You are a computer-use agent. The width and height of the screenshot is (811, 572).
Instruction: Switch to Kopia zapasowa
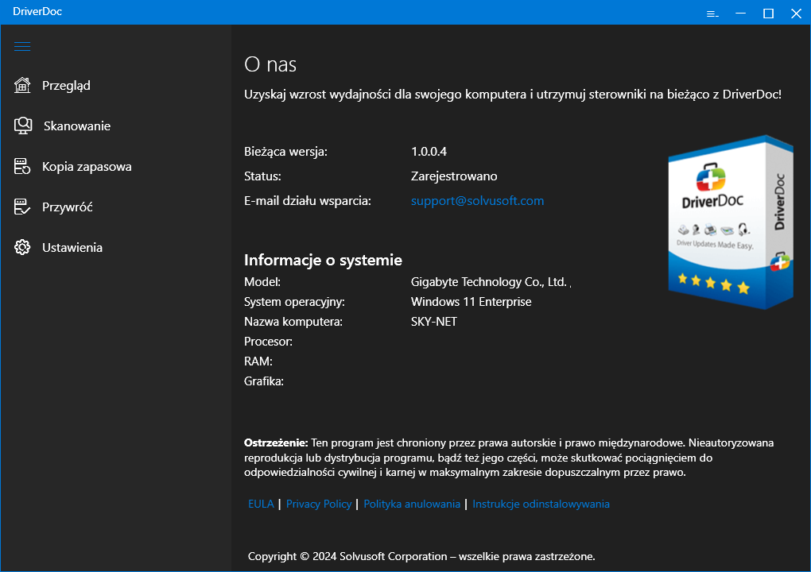[x=87, y=166]
